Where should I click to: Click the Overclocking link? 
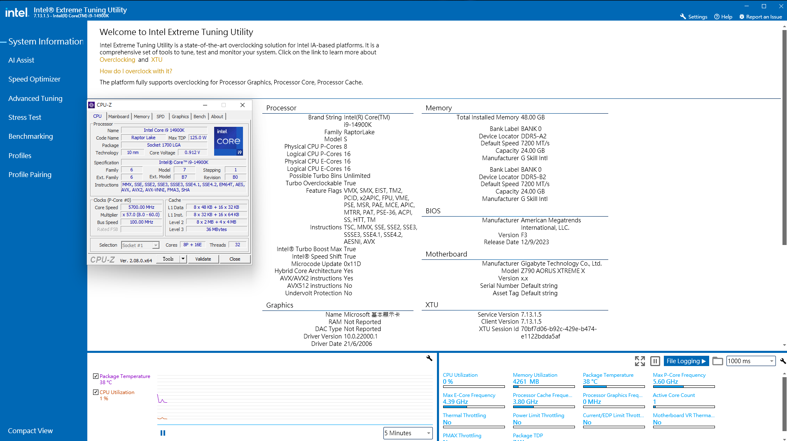coord(117,60)
